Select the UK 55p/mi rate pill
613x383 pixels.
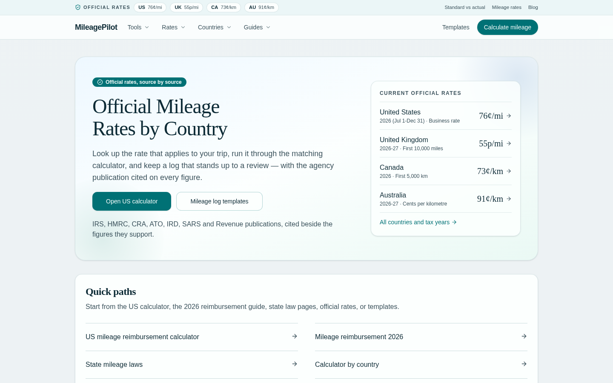[x=186, y=7]
